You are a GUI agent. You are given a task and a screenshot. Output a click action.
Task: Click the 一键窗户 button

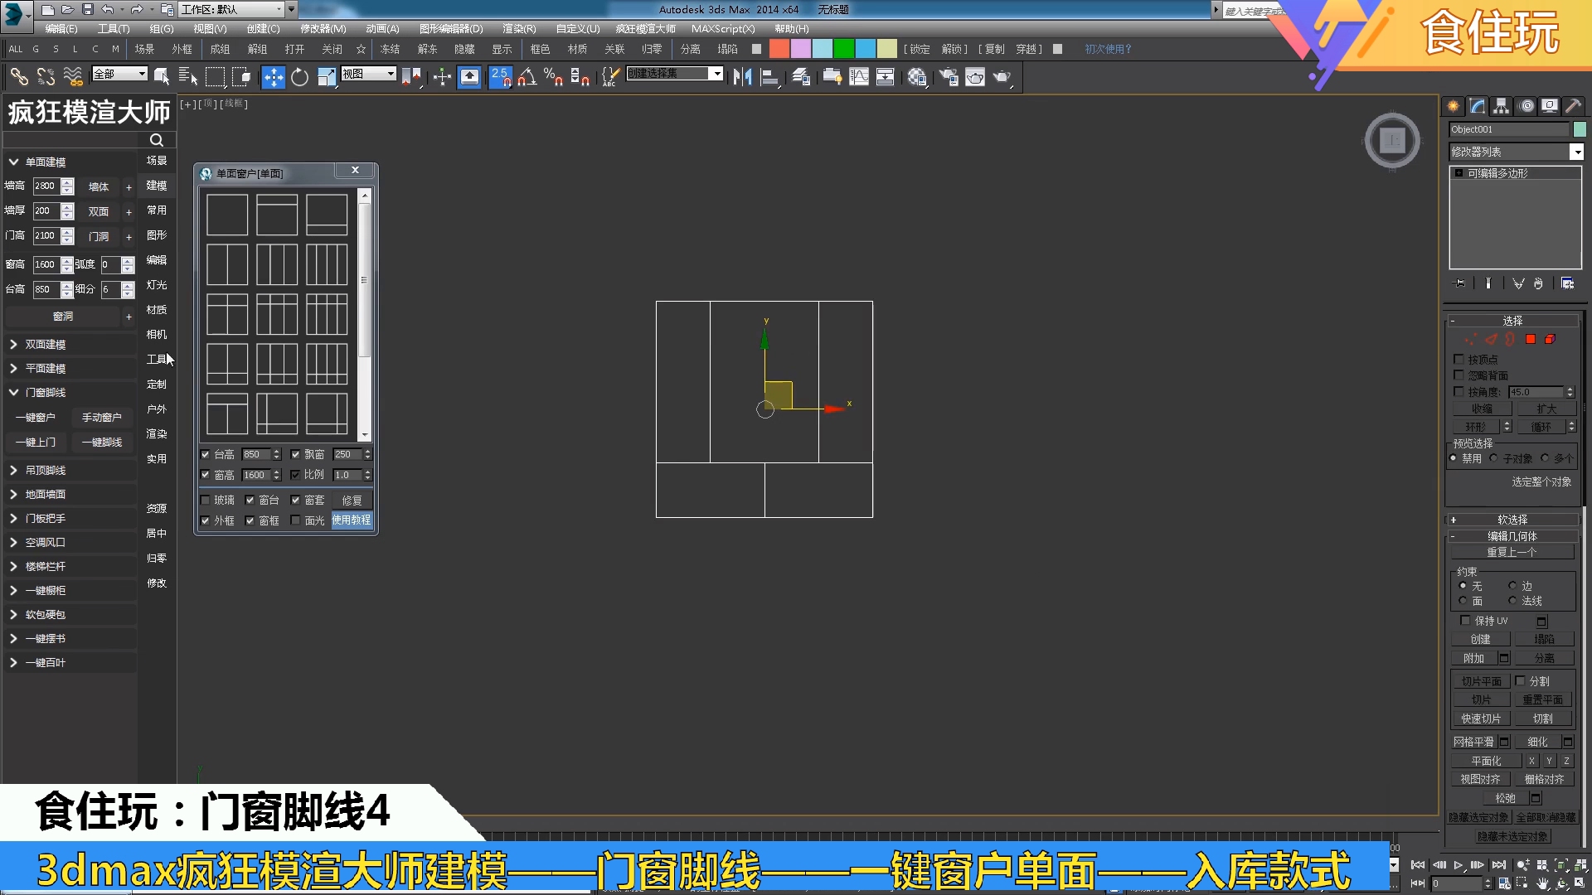(36, 418)
